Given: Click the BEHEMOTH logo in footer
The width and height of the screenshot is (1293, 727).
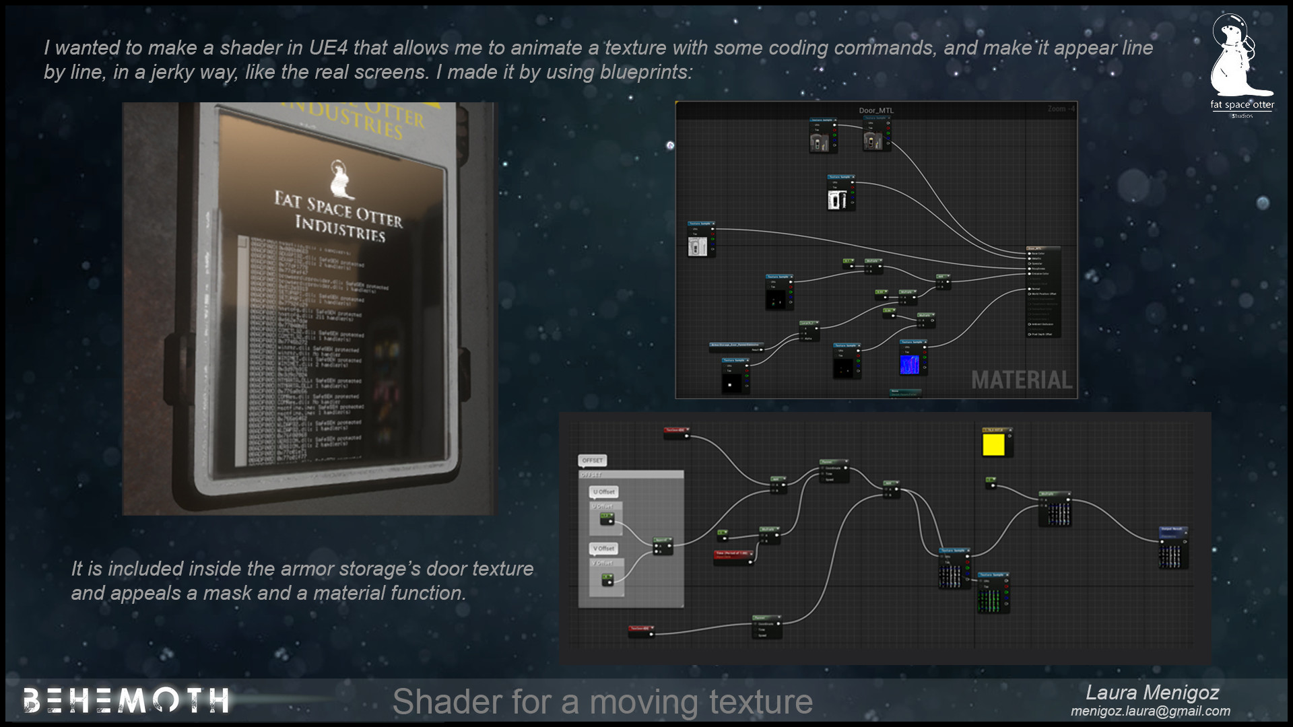Looking at the screenshot, I should (x=126, y=701).
